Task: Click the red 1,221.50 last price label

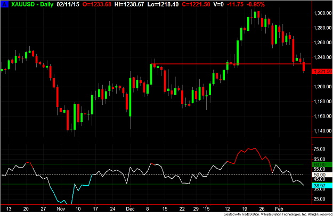Action: [x=322, y=71]
